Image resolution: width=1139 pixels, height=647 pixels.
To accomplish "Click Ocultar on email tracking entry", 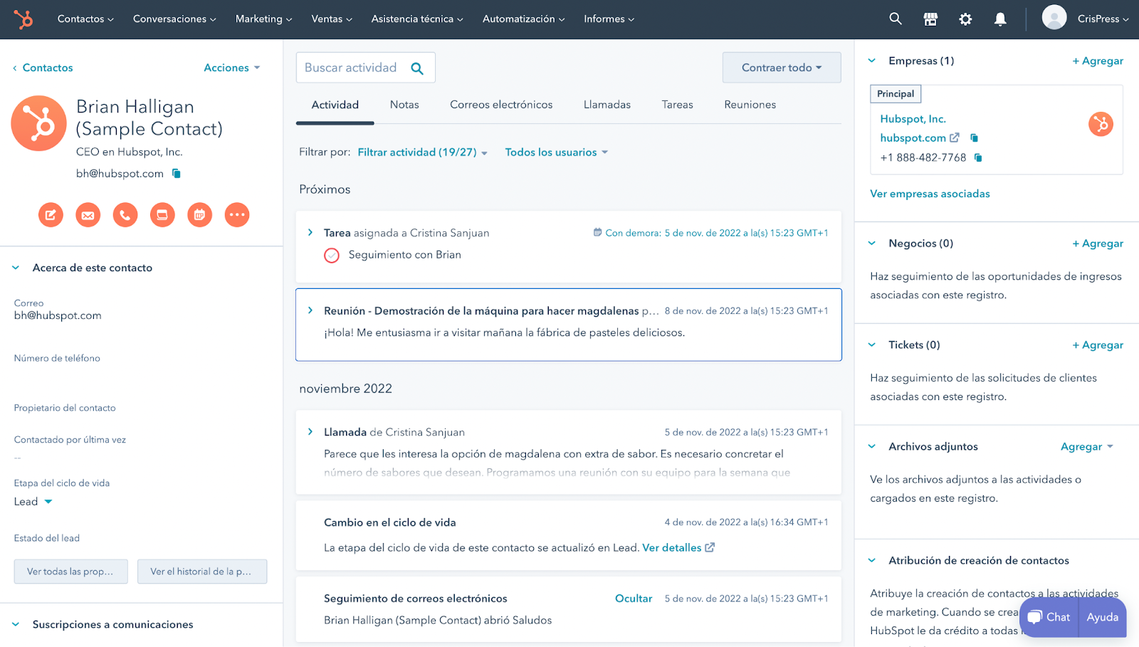I will [634, 599].
